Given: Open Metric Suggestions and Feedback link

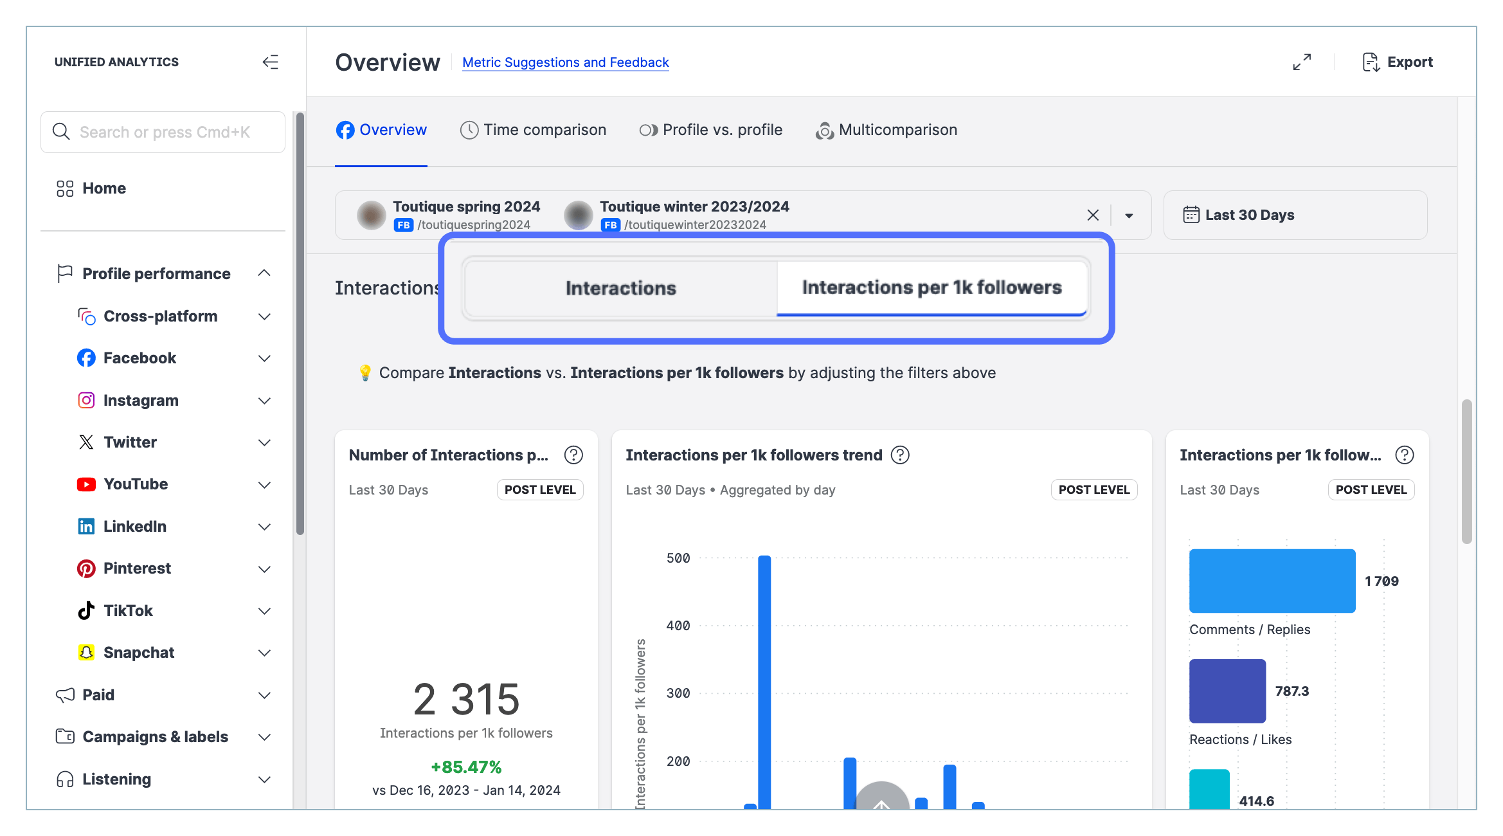Looking at the screenshot, I should tap(566, 62).
